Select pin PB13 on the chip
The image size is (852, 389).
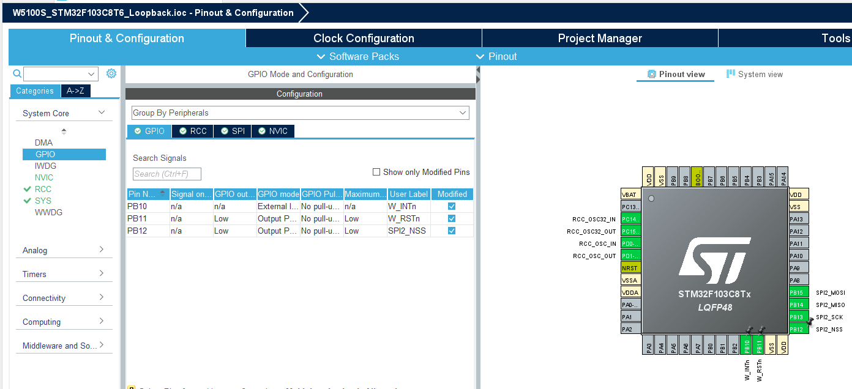[799, 317]
